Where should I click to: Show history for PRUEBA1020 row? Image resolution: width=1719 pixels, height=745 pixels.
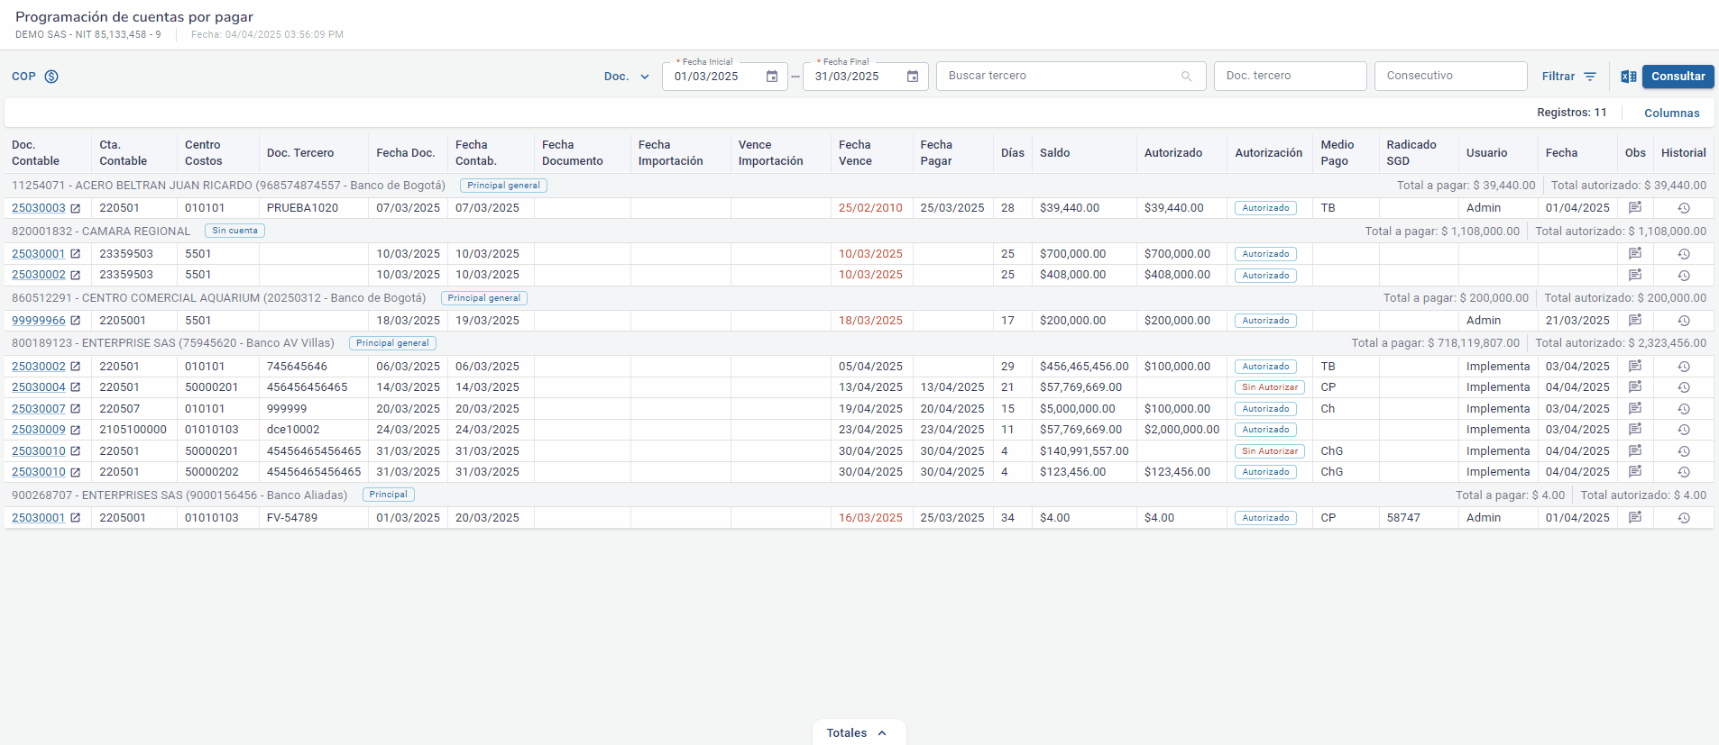click(1684, 208)
